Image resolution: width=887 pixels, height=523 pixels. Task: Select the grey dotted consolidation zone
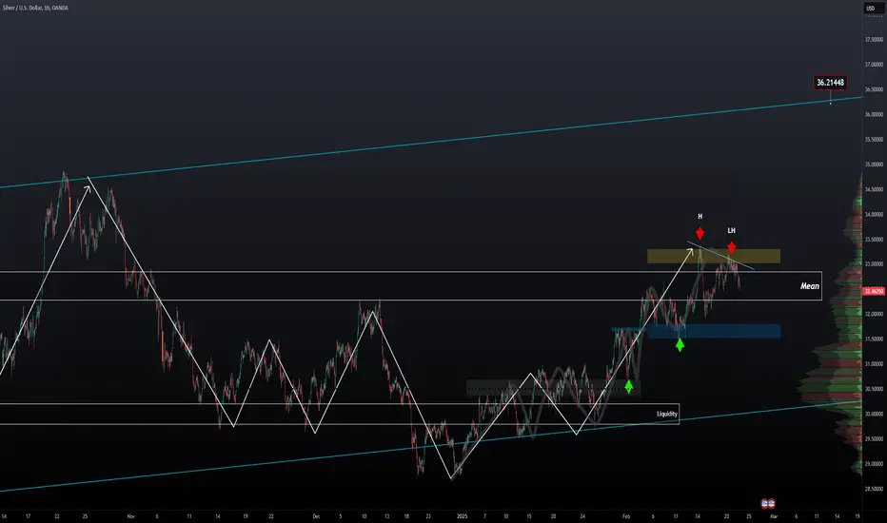553,388
